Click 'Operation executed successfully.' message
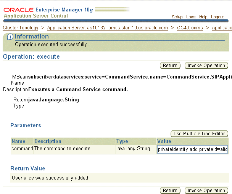232x194 pixels. [x=52, y=45]
